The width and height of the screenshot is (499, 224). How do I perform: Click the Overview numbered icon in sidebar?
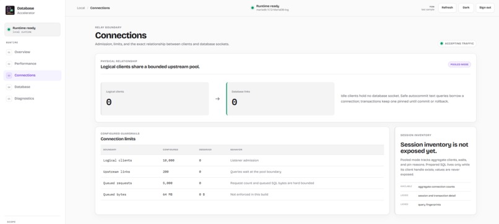[x=9, y=52]
